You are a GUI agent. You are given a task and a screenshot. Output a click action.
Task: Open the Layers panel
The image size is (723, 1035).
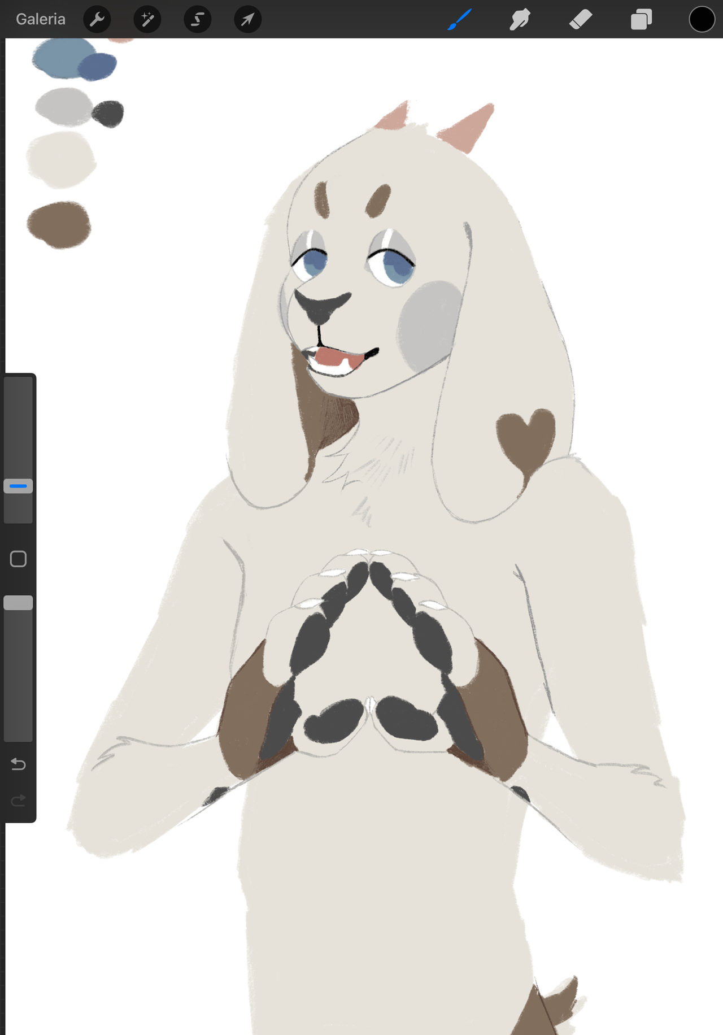641,20
